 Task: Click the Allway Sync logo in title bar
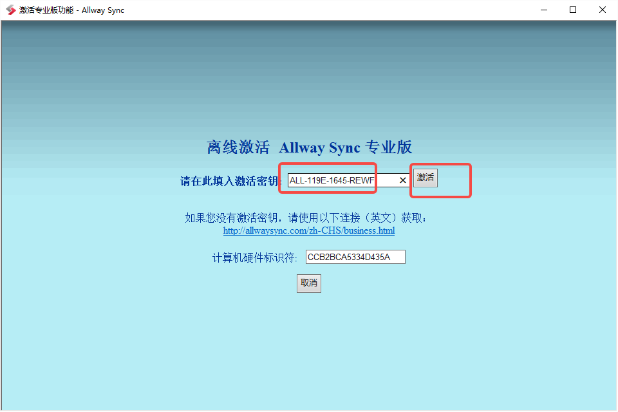[x=11, y=10]
